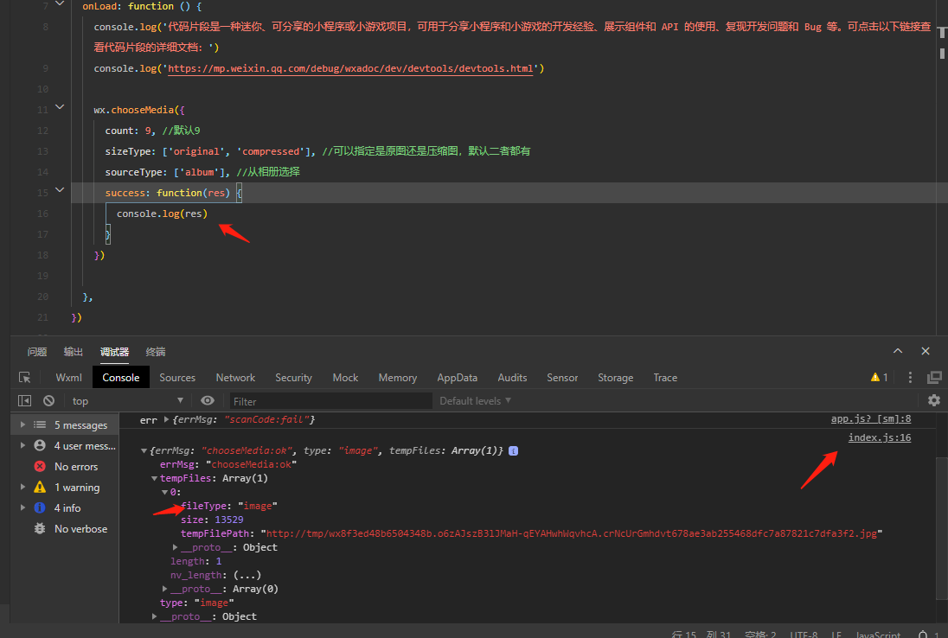Image resolution: width=948 pixels, height=638 pixels.
Task: Switch to the Network tab
Action: click(235, 378)
